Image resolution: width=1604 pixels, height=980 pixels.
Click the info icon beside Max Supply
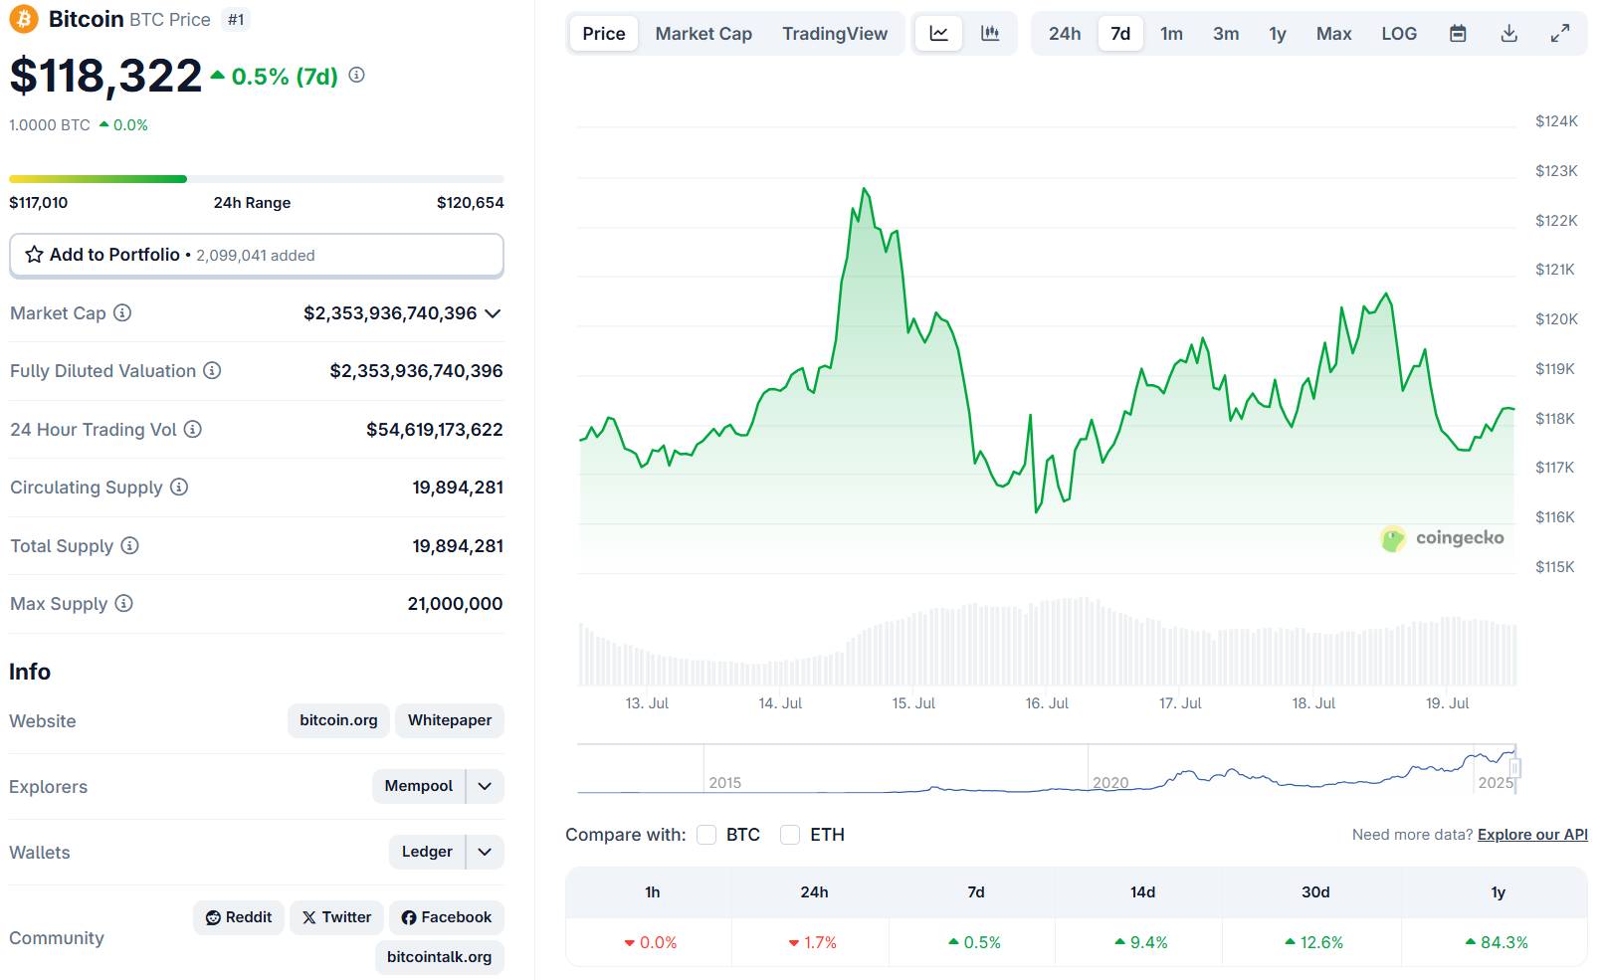pos(123,604)
